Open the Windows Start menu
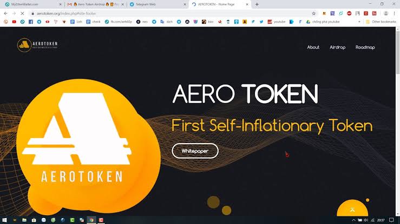 point(4,220)
